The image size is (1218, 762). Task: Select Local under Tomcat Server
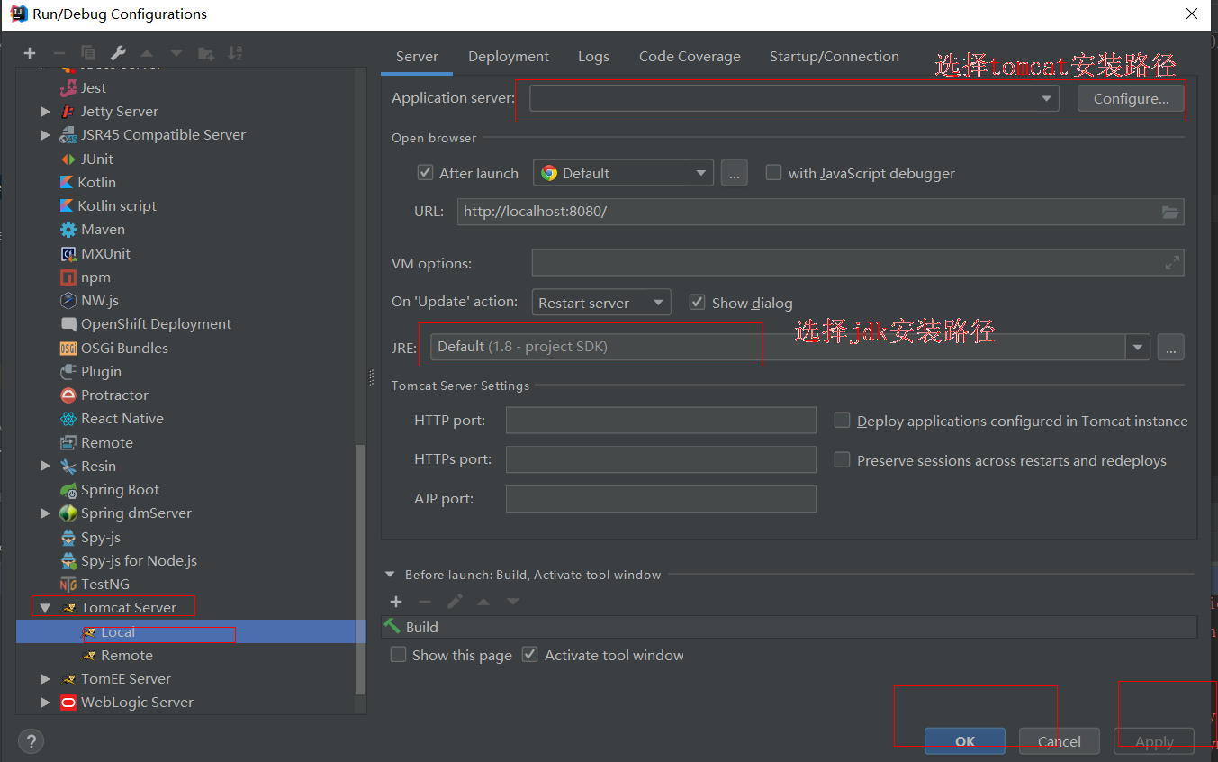click(x=118, y=631)
